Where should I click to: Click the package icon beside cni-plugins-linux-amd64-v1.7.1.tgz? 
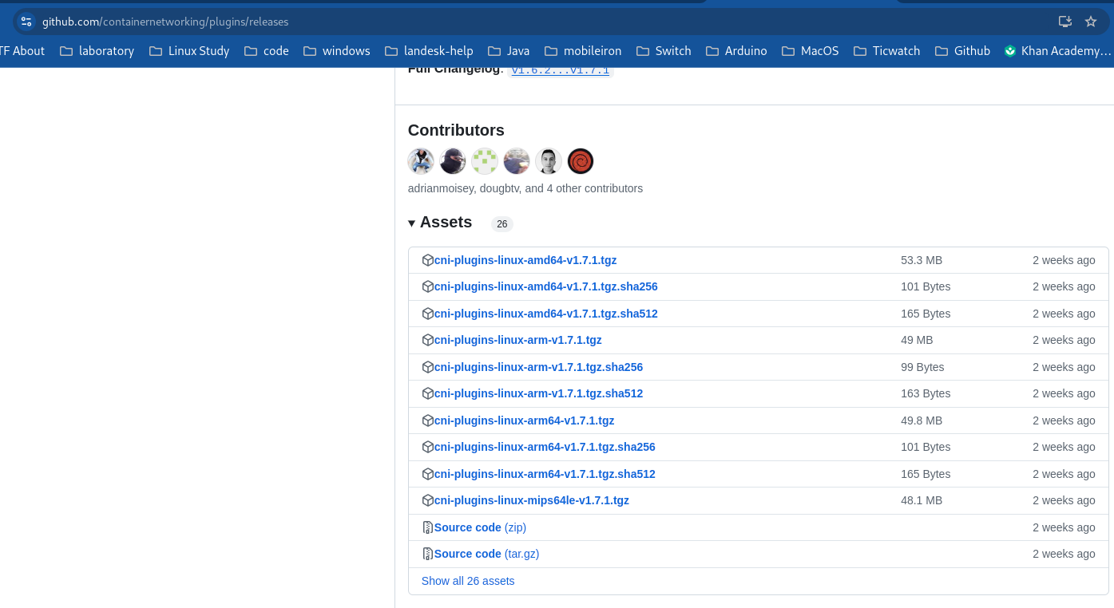[427, 259]
